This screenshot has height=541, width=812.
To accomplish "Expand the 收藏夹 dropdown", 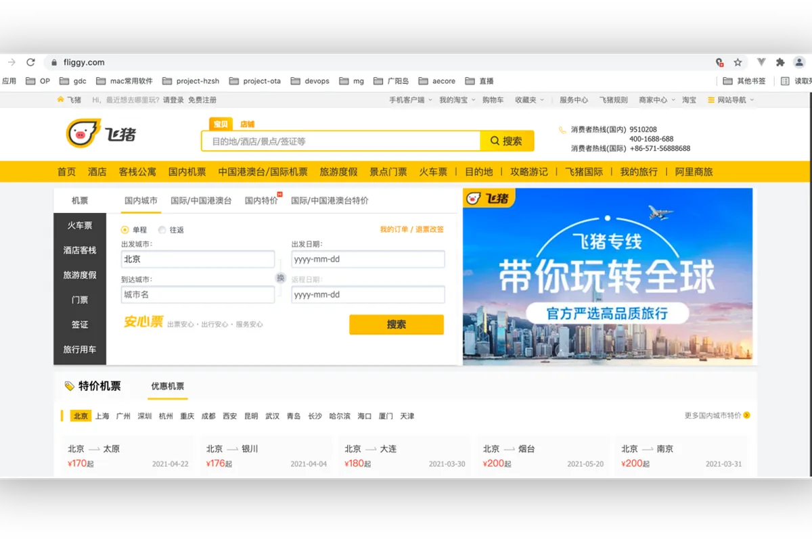I will coord(529,99).
